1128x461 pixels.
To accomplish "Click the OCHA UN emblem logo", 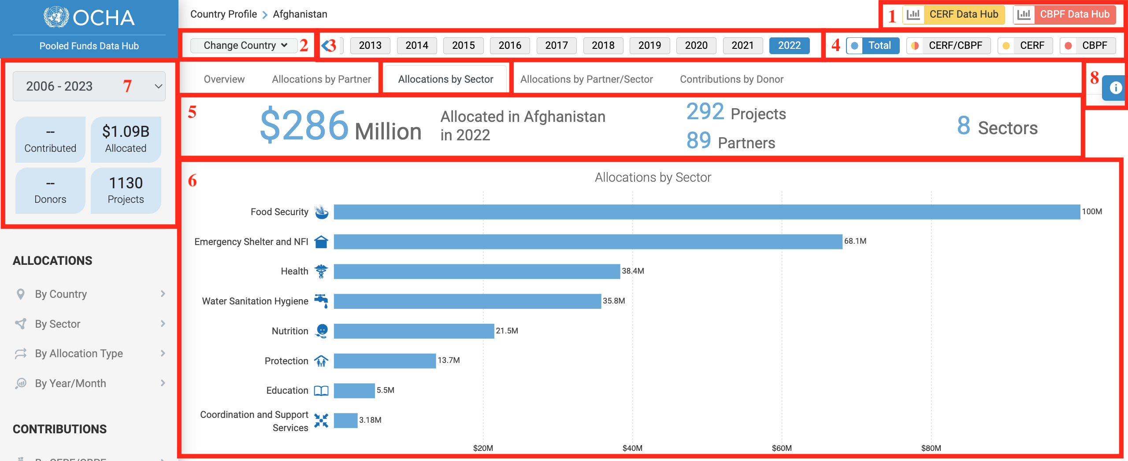I will 56,17.
